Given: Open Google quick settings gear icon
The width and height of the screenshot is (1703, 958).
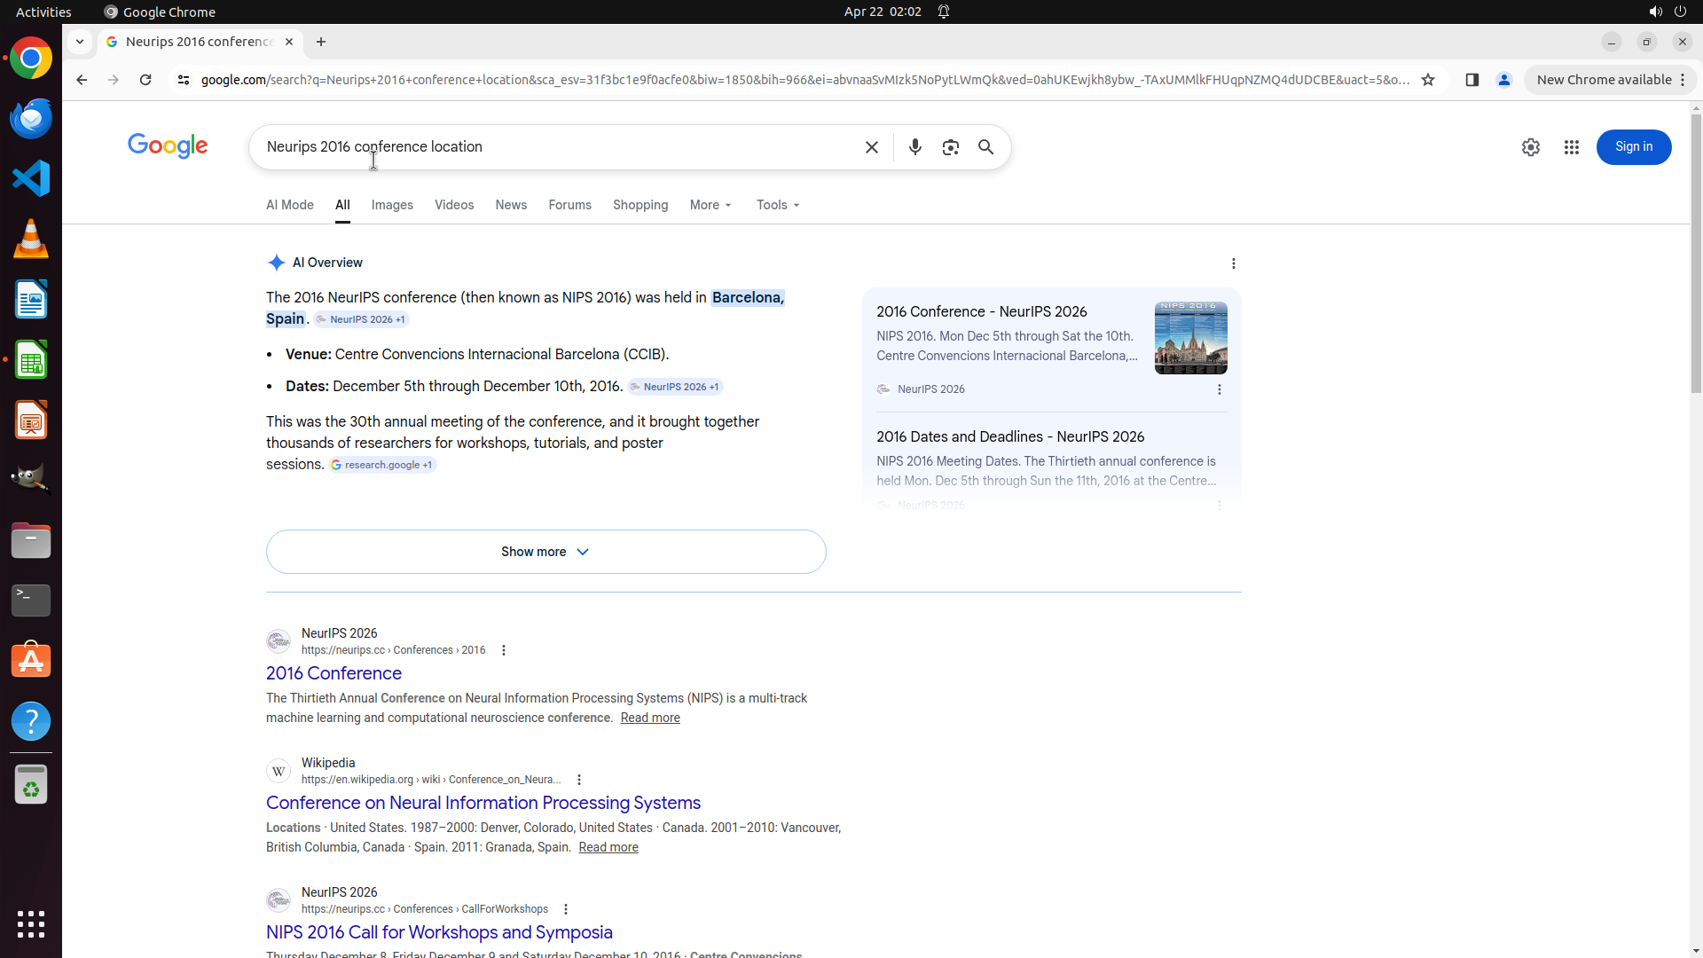Looking at the screenshot, I should (1530, 147).
